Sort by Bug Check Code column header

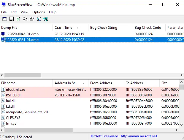(149, 28)
